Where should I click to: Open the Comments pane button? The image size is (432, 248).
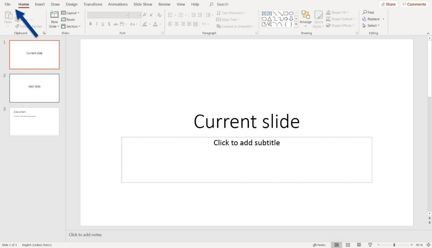(x=414, y=4)
